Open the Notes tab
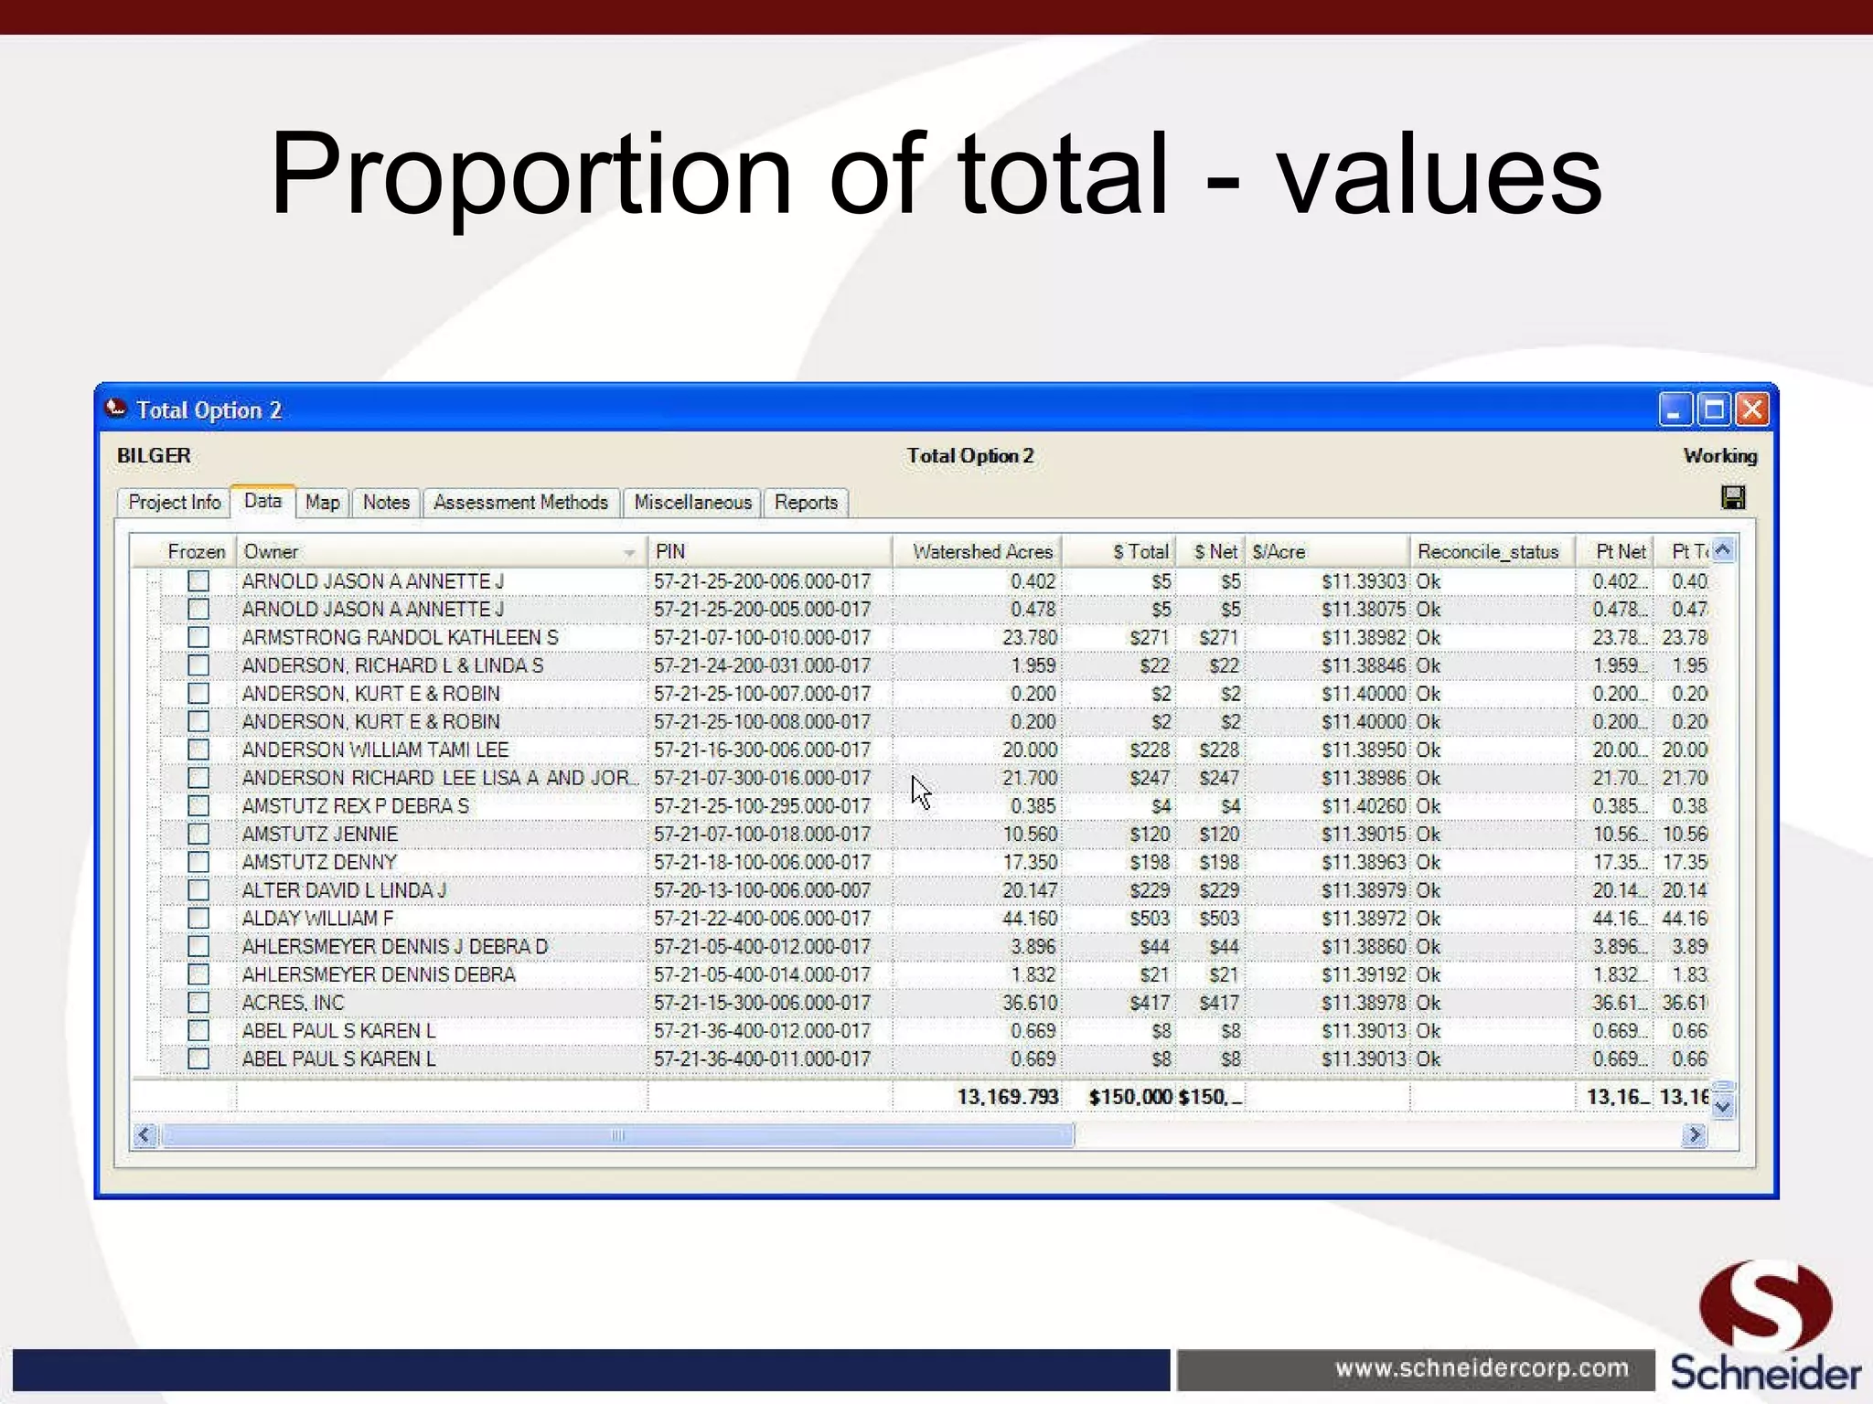1873x1404 pixels. 386,503
